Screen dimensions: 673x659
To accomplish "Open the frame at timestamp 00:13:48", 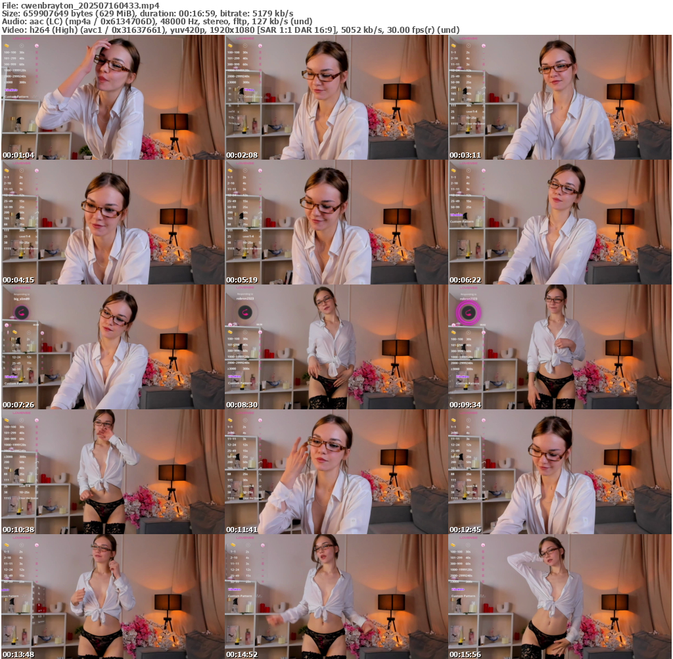I will tap(112, 597).
